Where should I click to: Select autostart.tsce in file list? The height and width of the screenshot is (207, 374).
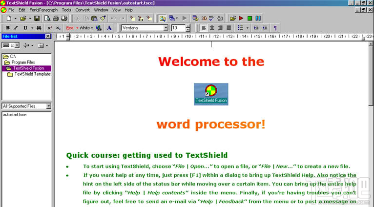(x=15, y=115)
